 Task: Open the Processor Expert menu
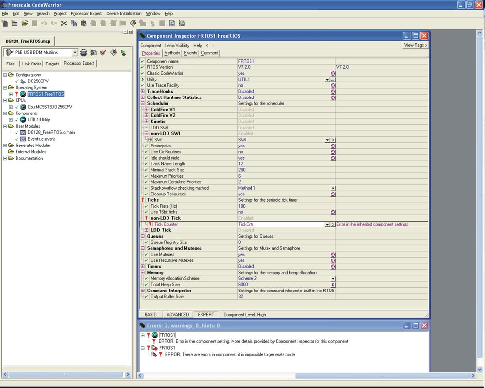point(86,13)
